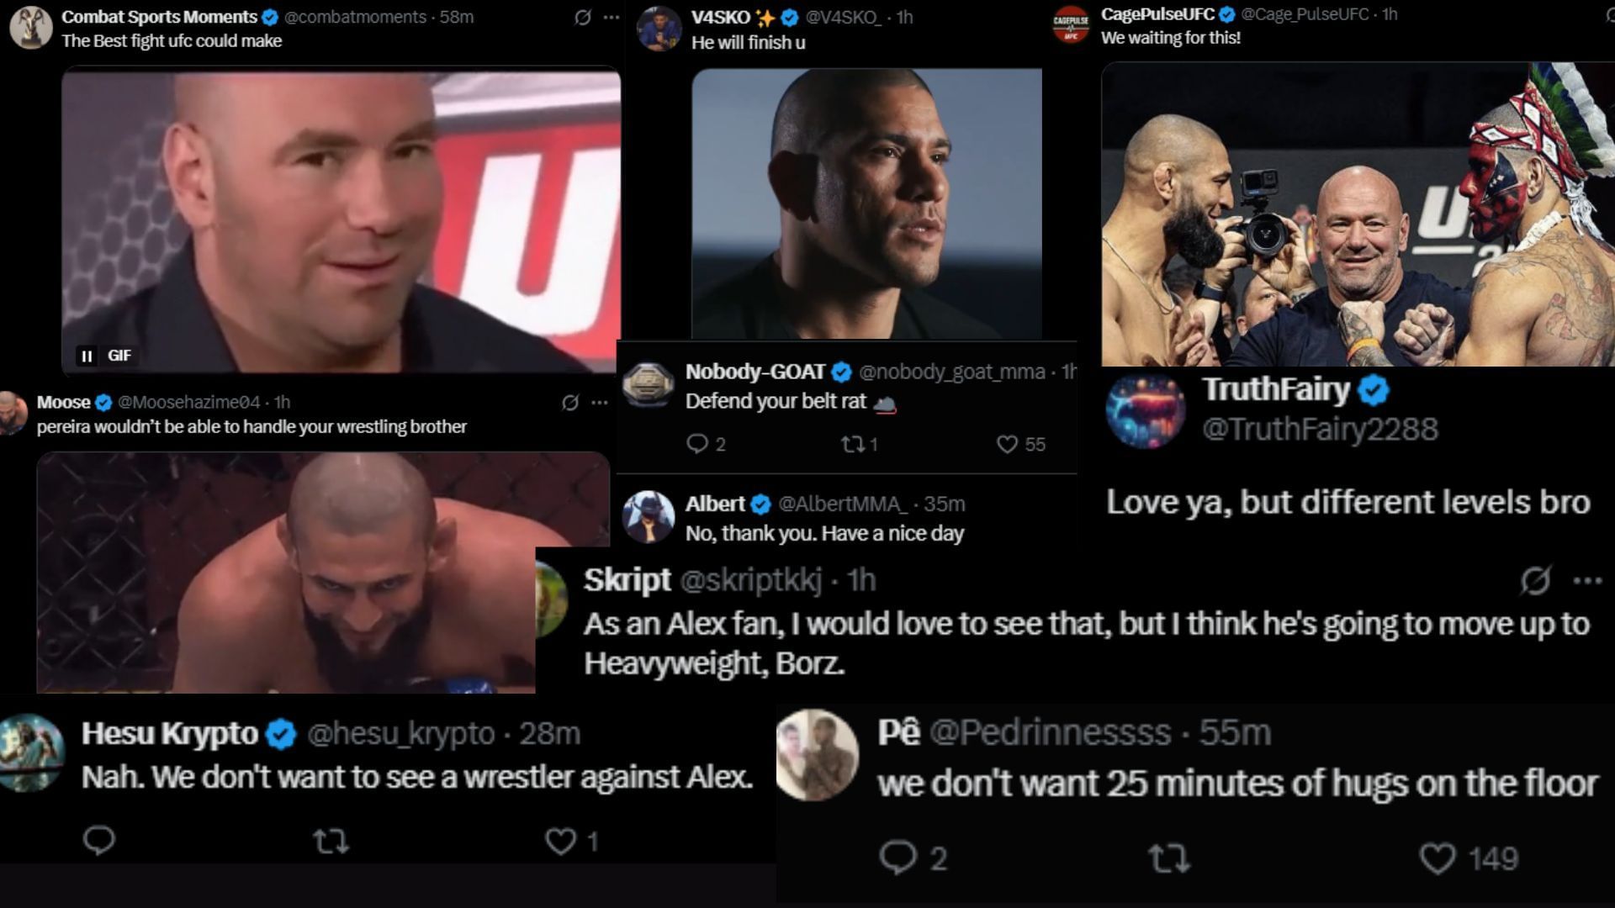Viewport: 1615px width, 908px height.
Task: Like Pê's 25 minutes tweet
Action: point(1437,858)
